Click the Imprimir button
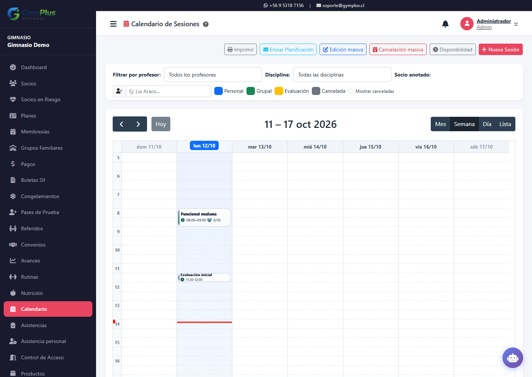Image resolution: width=532 pixels, height=377 pixels. point(241,50)
